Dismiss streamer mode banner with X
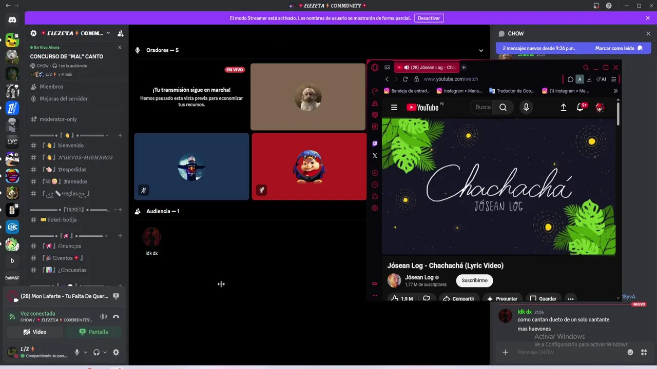The image size is (657, 369). 648,18
